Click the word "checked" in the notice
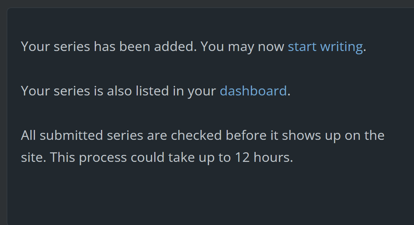This screenshot has height=225, width=414. coord(196,135)
